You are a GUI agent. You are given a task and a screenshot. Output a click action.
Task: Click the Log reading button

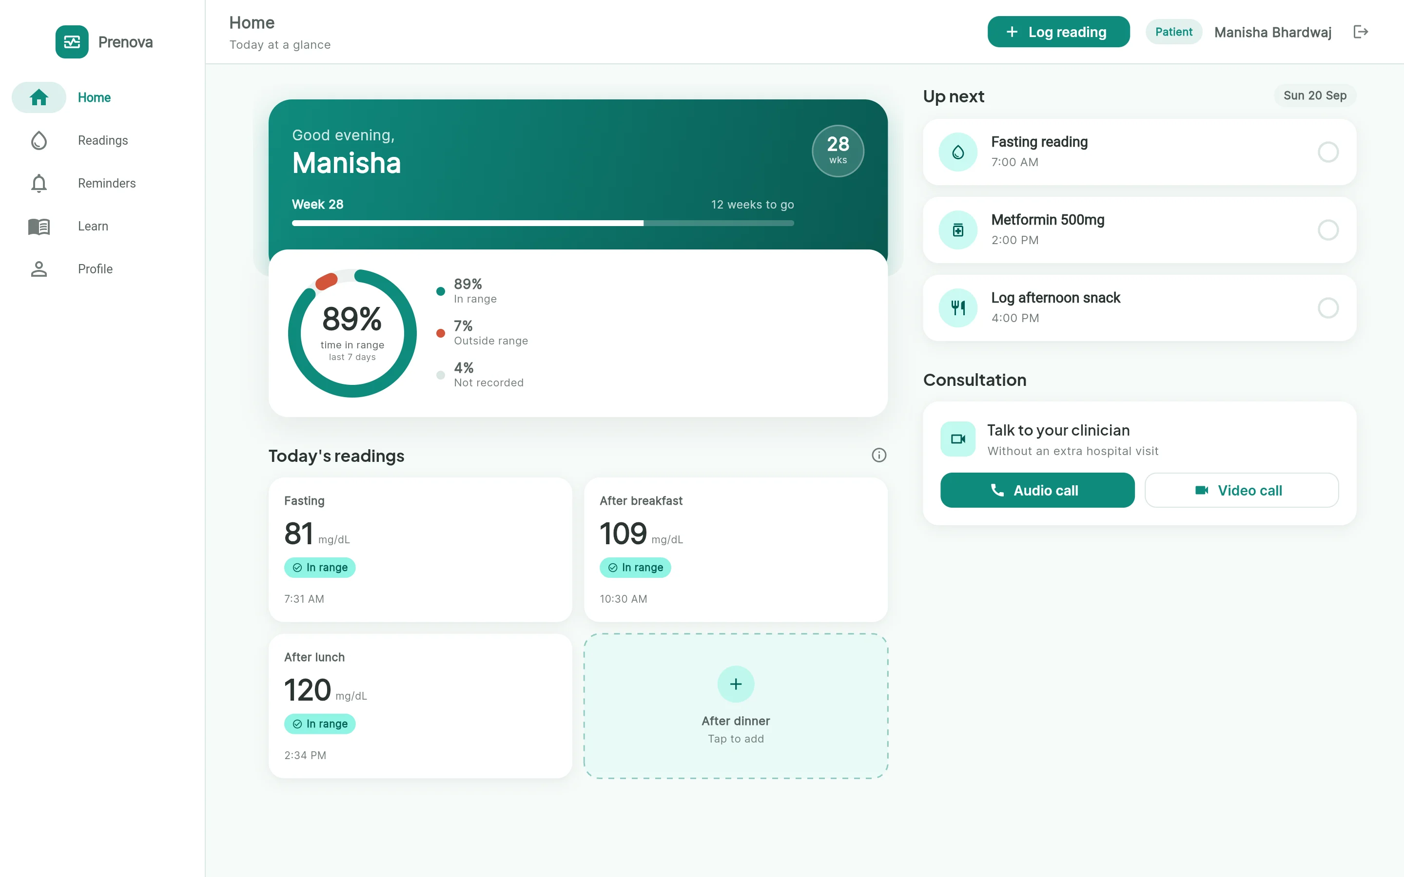pyautogui.click(x=1058, y=32)
